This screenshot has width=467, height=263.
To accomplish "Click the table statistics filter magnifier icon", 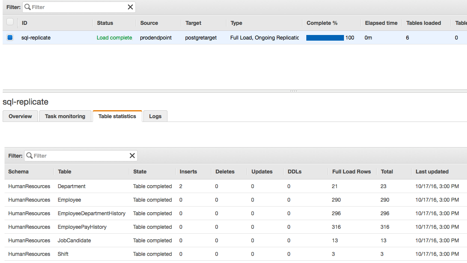I will (29, 156).
